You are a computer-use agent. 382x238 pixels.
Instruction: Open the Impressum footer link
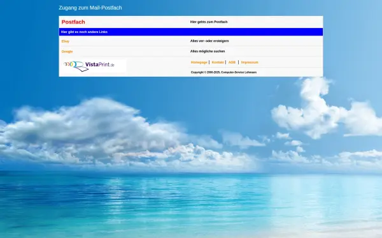pyautogui.click(x=250, y=62)
